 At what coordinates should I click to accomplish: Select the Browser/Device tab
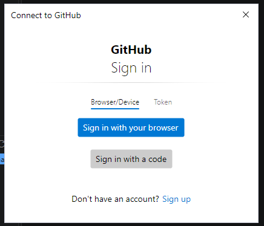point(115,102)
